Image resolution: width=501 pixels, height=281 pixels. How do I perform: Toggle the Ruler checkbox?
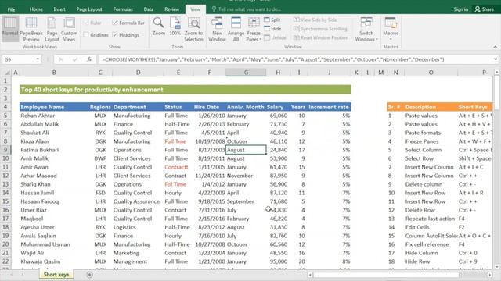coord(86,23)
